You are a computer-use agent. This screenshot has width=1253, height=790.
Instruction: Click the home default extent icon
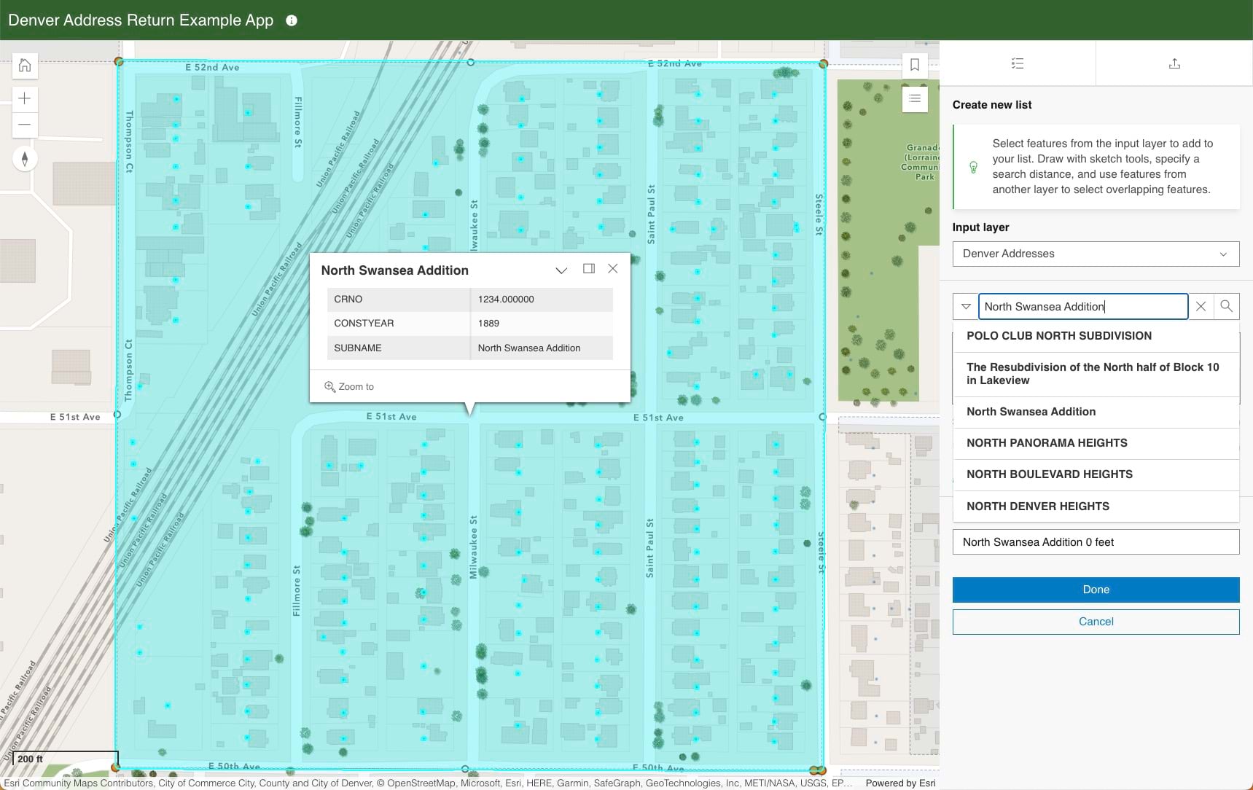(24, 65)
